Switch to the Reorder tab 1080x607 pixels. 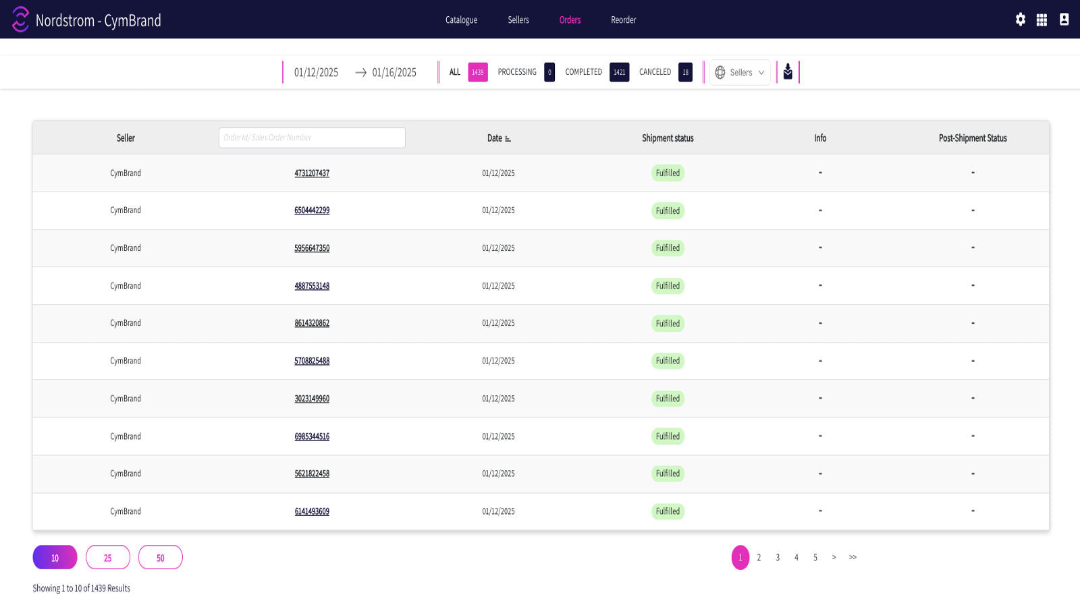coord(623,20)
